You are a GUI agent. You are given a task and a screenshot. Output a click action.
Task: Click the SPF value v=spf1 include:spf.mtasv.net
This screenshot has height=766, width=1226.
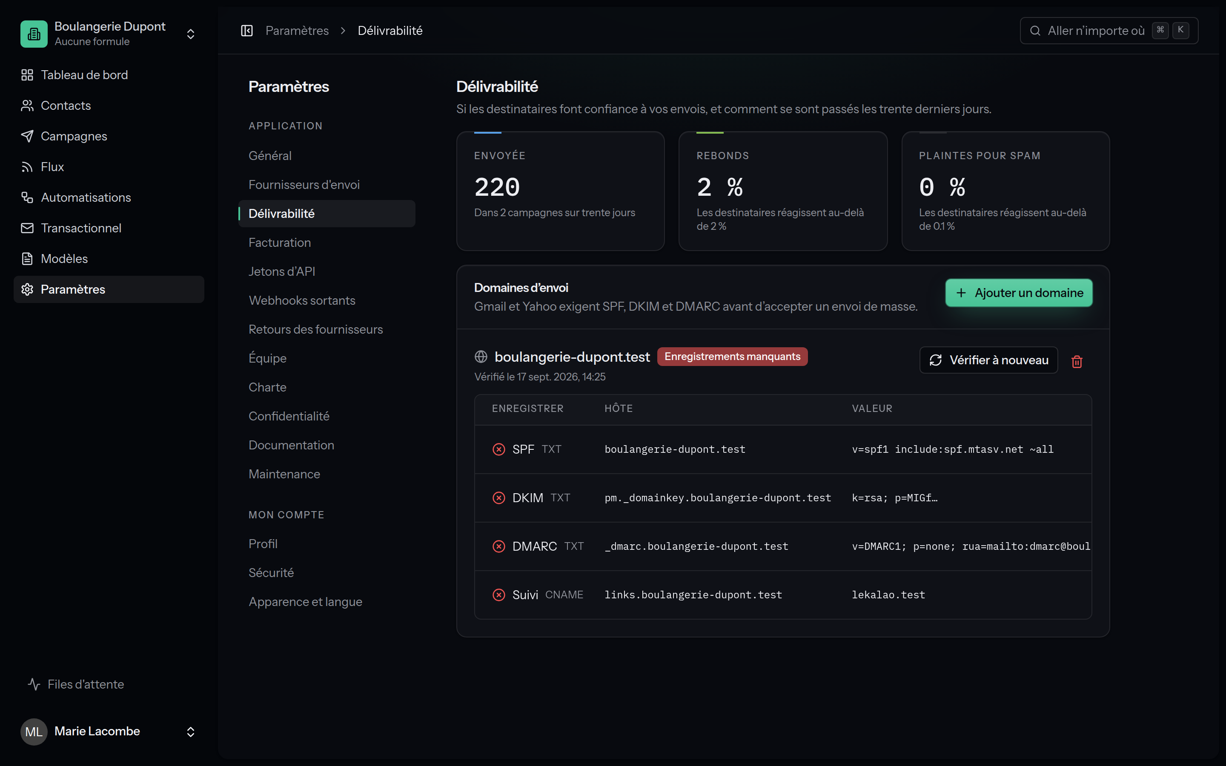[x=952, y=449]
